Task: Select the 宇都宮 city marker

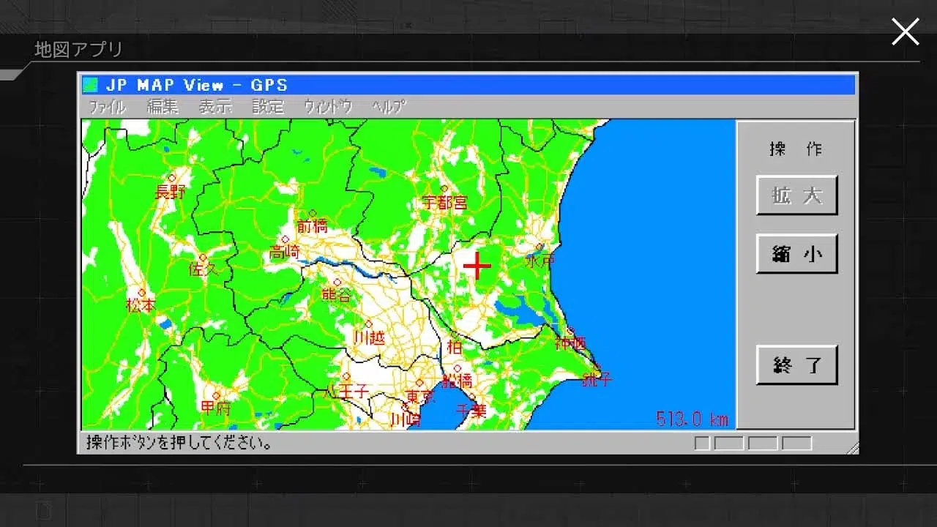Action: point(443,189)
